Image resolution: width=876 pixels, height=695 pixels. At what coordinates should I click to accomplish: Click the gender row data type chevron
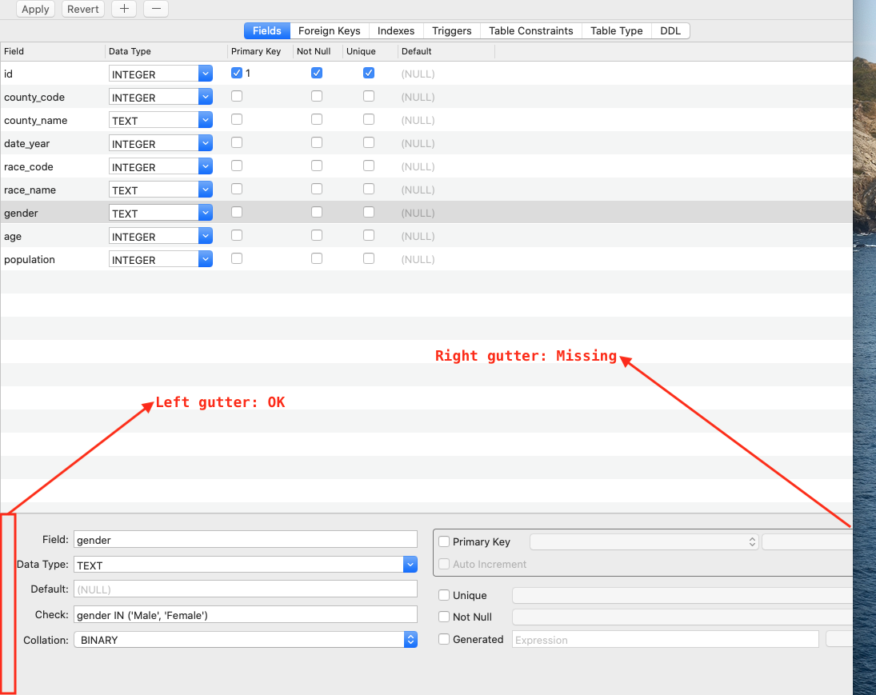pos(206,212)
